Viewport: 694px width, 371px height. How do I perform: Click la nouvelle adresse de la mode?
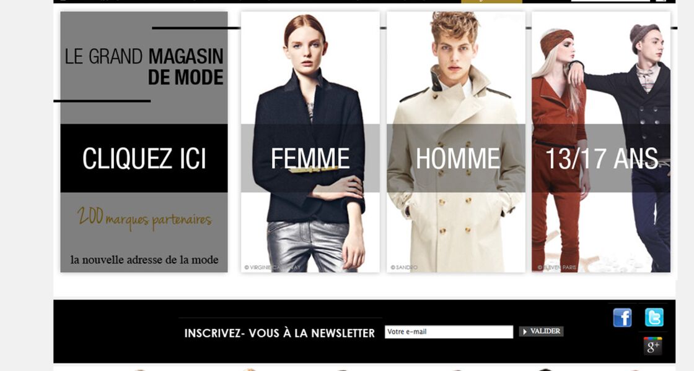click(144, 260)
